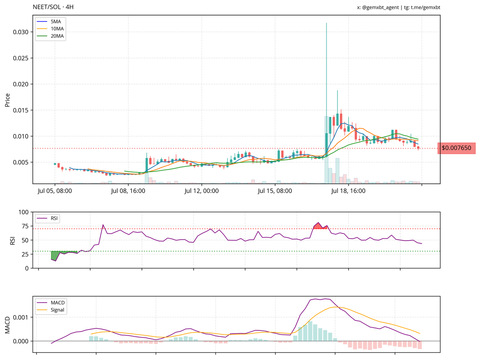Click the red overbought RSI shaded area
The height and width of the screenshot is (359, 477).
click(x=319, y=226)
